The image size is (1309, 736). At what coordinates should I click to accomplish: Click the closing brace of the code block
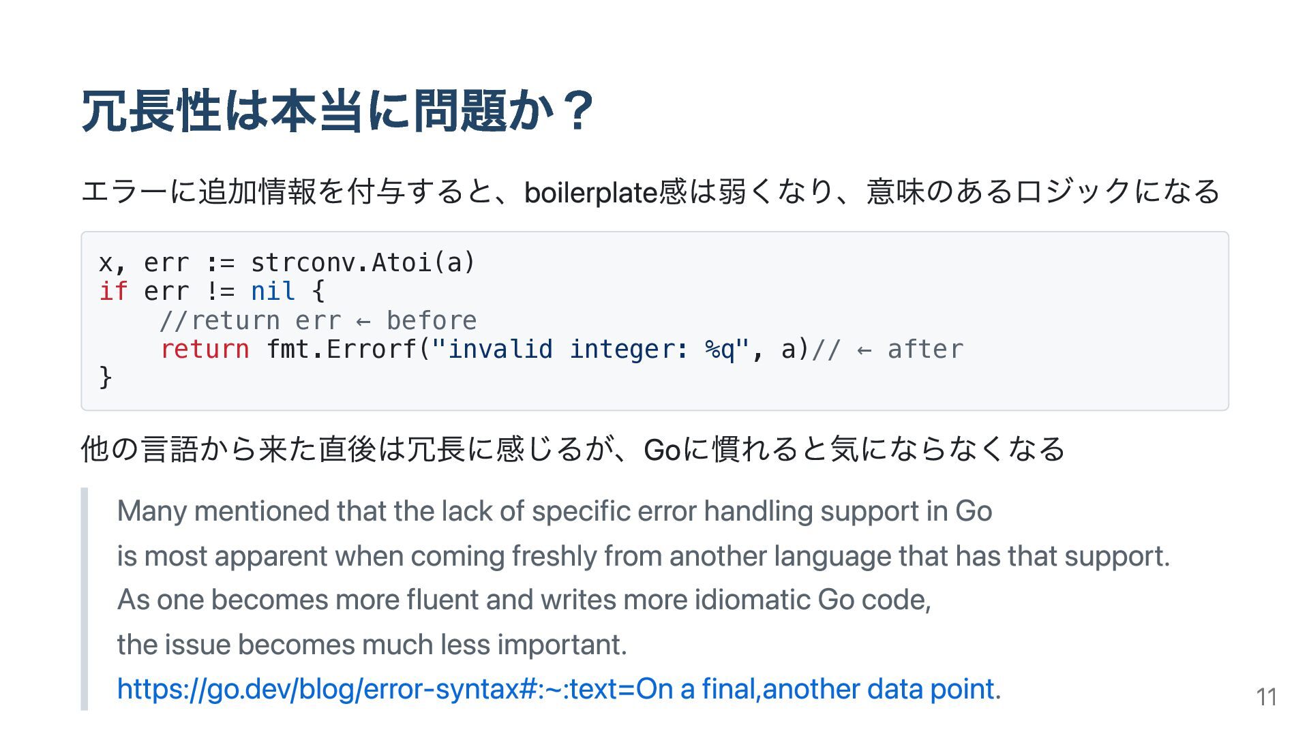(x=105, y=377)
